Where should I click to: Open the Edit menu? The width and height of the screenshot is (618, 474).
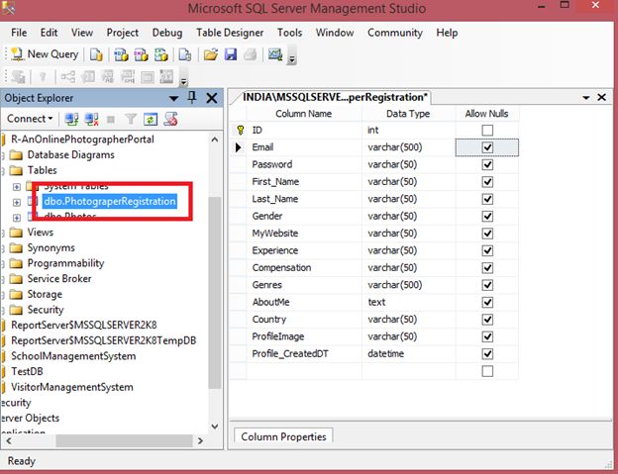tap(49, 33)
